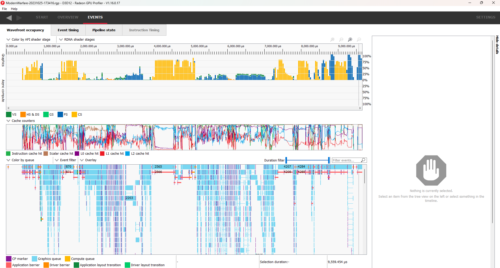Viewport: 500px width, 268px height.
Task: Click the CP marker legend swatch
Action: point(9,259)
